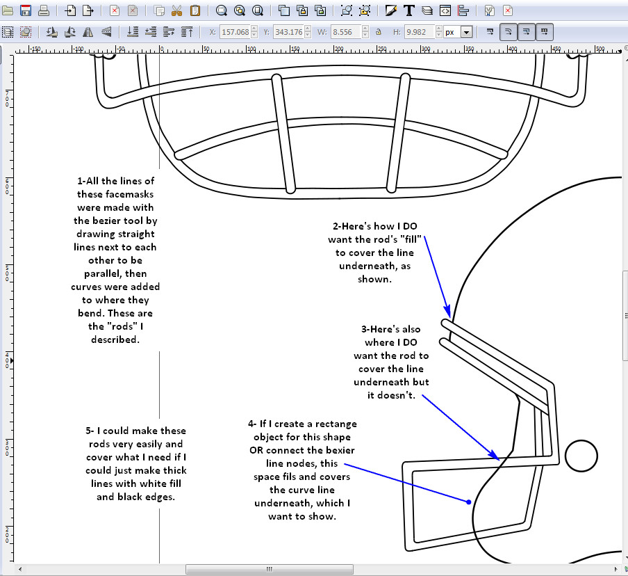The width and height of the screenshot is (628, 576).
Task: Open the XML editor icon
Action: click(x=445, y=10)
